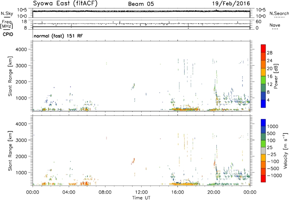
Task: Click the "normal (fast) 151 RF" mode text
Action: click(x=58, y=36)
